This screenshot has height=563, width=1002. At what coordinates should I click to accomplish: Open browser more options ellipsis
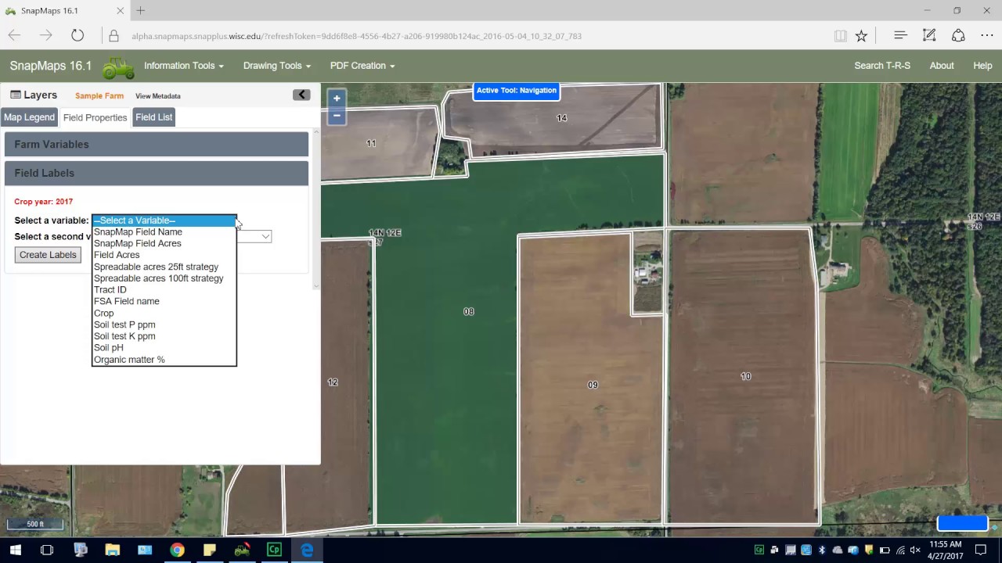point(987,35)
